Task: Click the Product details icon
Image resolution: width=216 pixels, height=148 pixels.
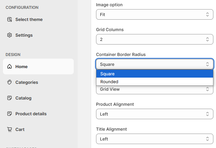Action: [10, 114]
